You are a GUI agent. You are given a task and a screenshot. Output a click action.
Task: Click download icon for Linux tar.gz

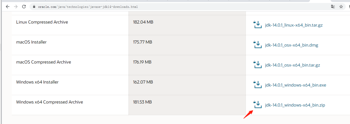coord(258,25)
